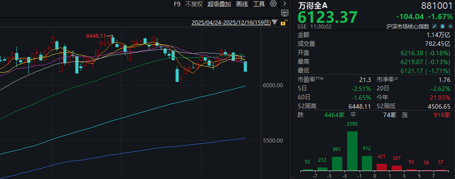Click the bell alert icon
Viewport: 455px width, 179px height.
click(x=443, y=27)
